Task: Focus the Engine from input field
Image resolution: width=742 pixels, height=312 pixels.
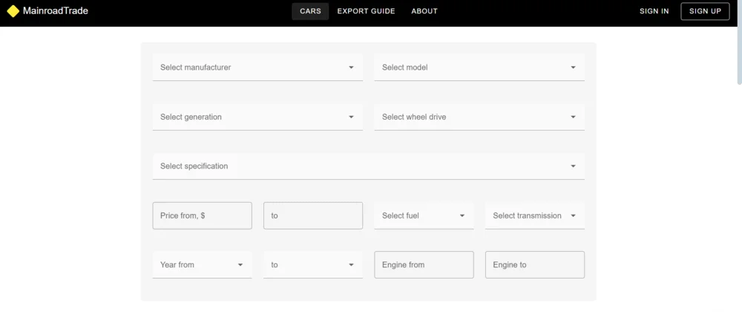Action: coord(424,265)
